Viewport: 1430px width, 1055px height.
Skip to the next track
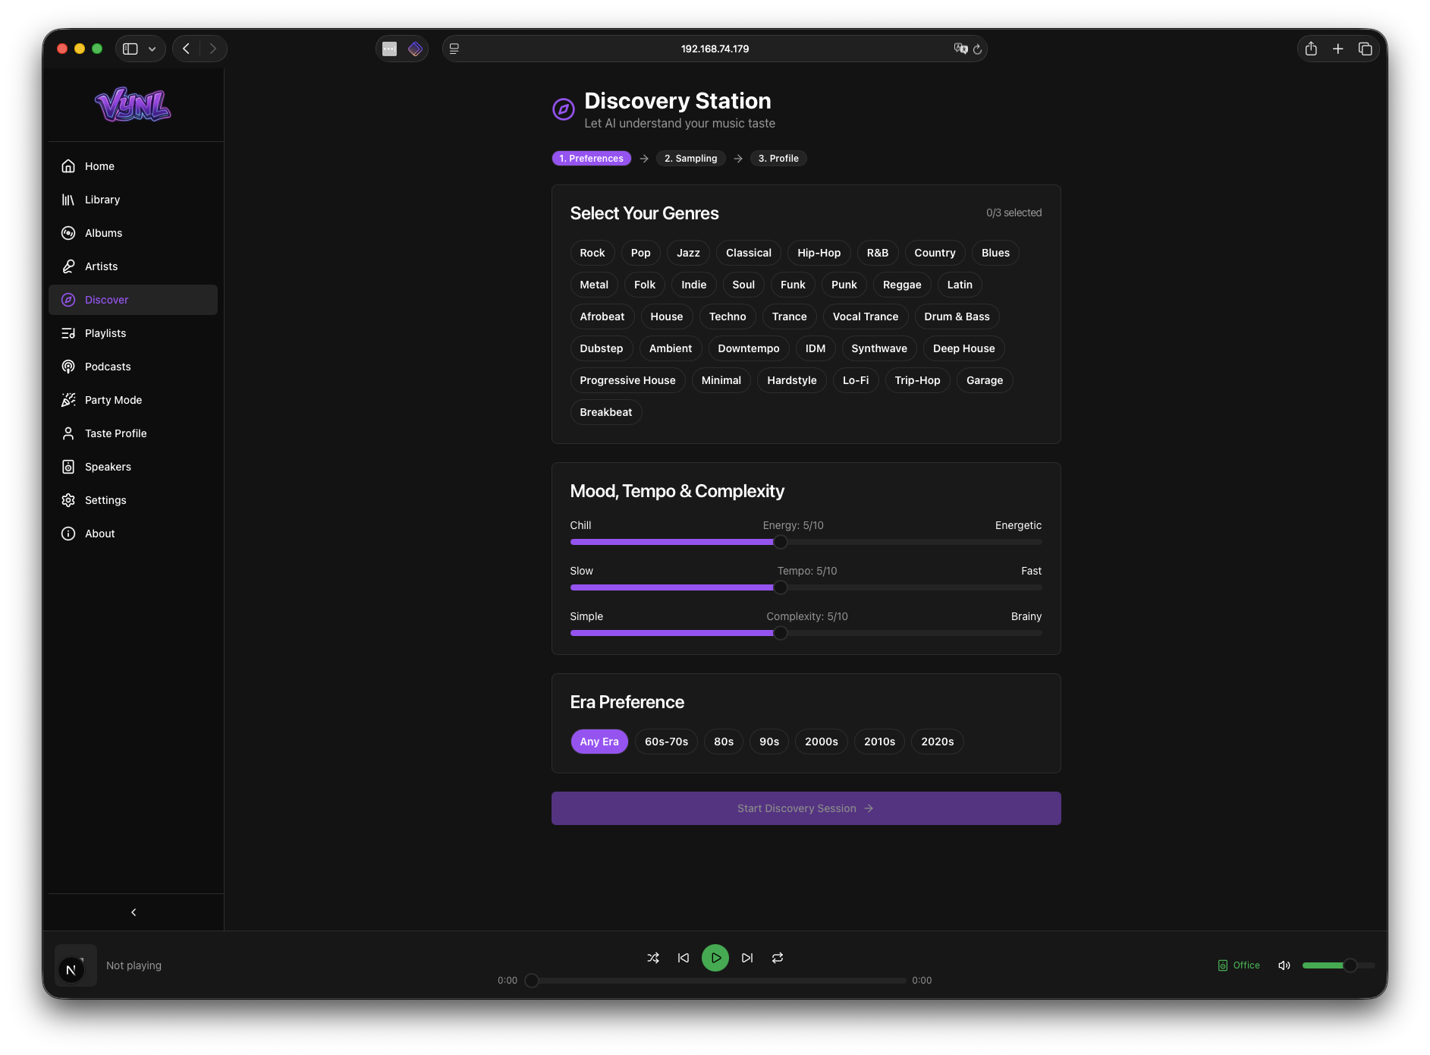[747, 958]
